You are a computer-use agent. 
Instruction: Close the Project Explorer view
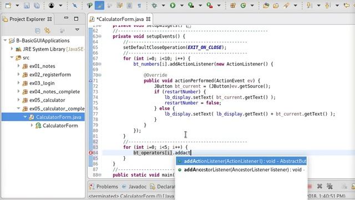[49, 19]
